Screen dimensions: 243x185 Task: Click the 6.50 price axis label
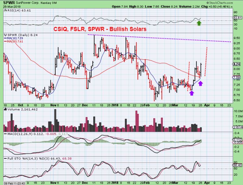[x=237, y=100]
